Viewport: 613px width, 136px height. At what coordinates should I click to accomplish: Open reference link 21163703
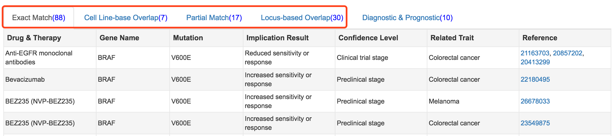point(535,53)
